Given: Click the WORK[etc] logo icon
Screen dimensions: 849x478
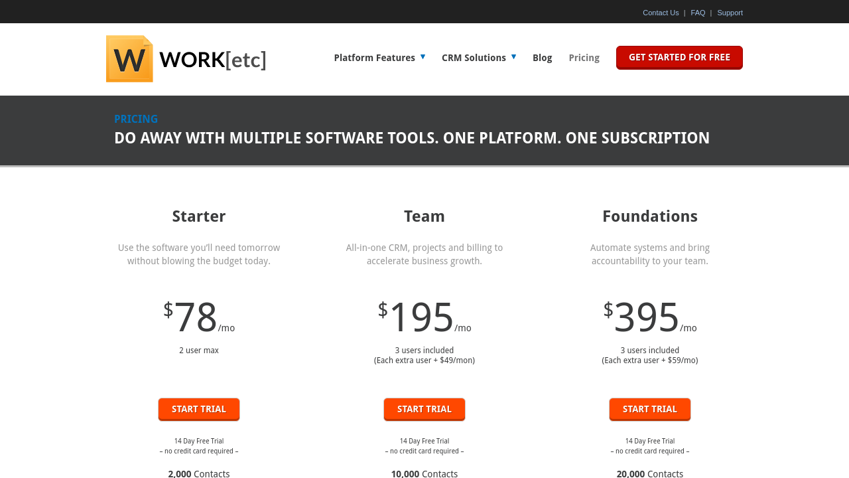Looking at the screenshot, I should coord(129,59).
